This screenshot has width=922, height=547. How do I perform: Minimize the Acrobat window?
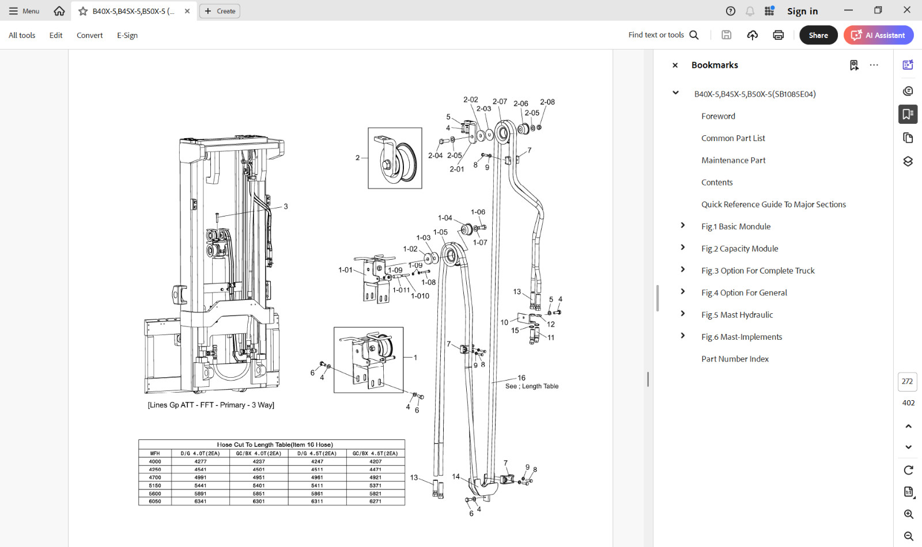pos(848,10)
